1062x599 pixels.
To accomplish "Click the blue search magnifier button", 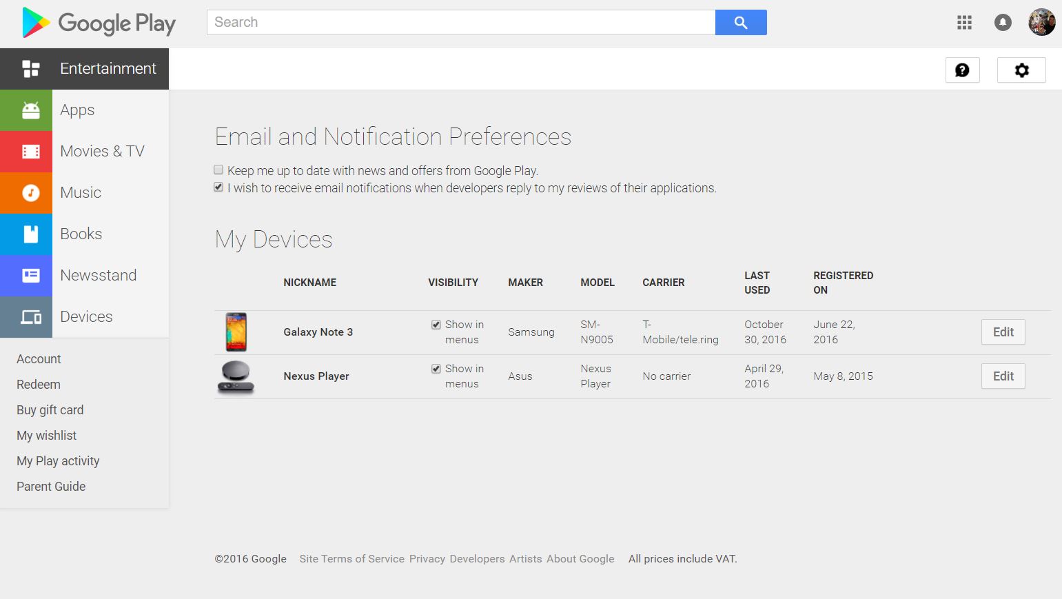I will pyautogui.click(x=741, y=23).
